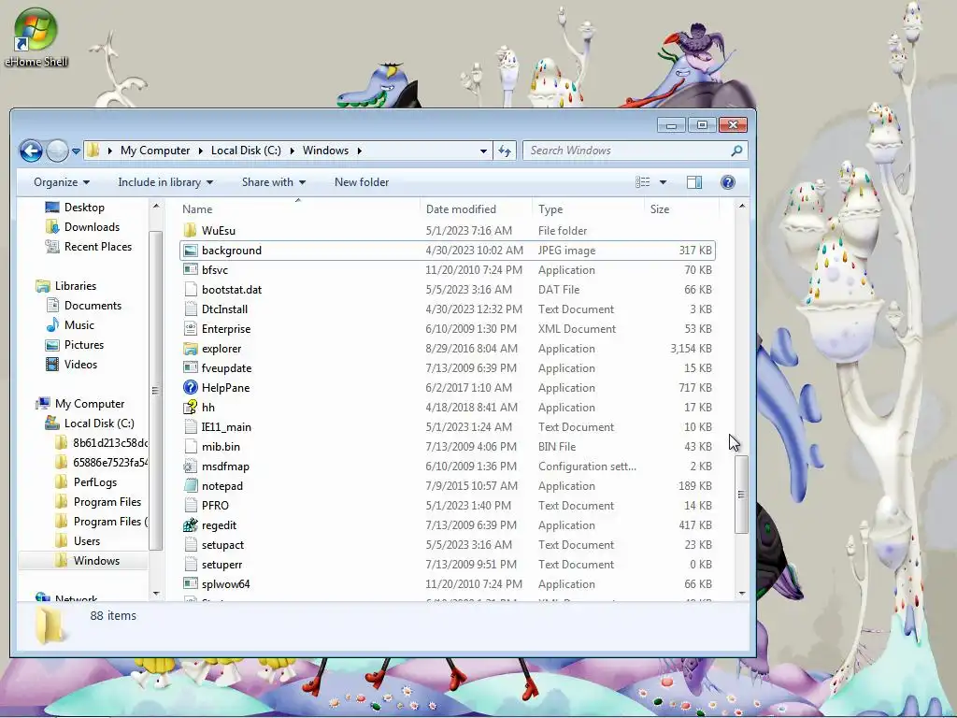Select My Computer in the address bar
This screenshot has width=957, height=718.
[155, 151]
